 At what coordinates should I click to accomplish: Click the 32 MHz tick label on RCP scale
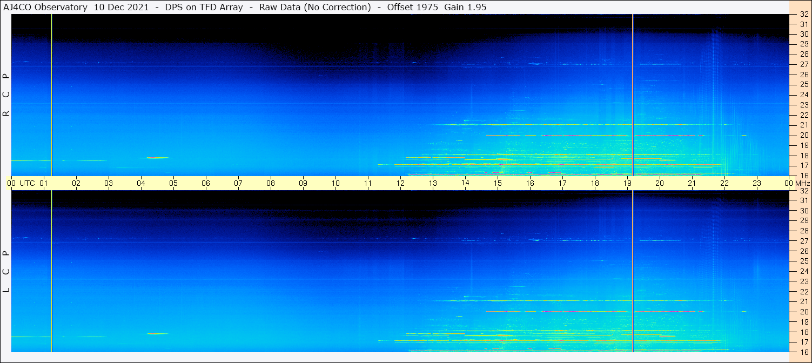click(x=804, y=15)
